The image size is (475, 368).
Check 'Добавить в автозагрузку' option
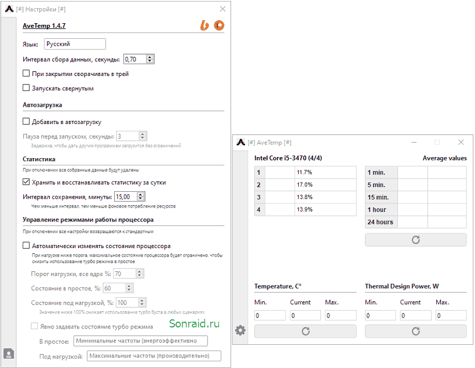click(x=26, y=122)
